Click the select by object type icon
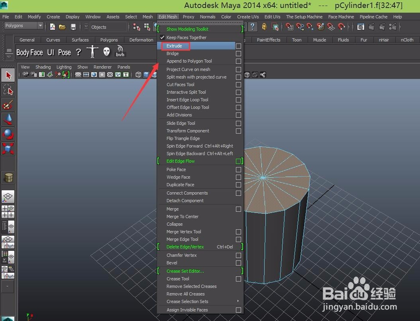 coord(147,27)
